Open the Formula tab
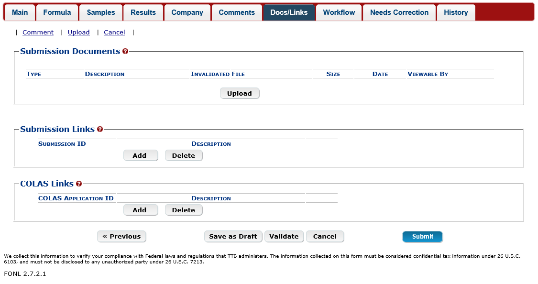Viewport: 538px width, 284px height. [57, 12]
